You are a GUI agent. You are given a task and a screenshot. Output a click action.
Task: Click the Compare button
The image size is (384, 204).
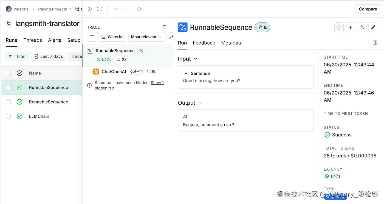(368, 9)
